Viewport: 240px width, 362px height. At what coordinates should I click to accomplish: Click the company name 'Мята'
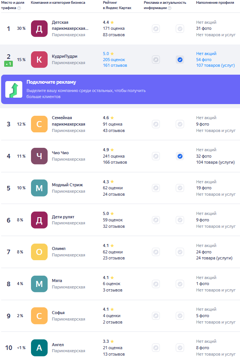point(57,281)
